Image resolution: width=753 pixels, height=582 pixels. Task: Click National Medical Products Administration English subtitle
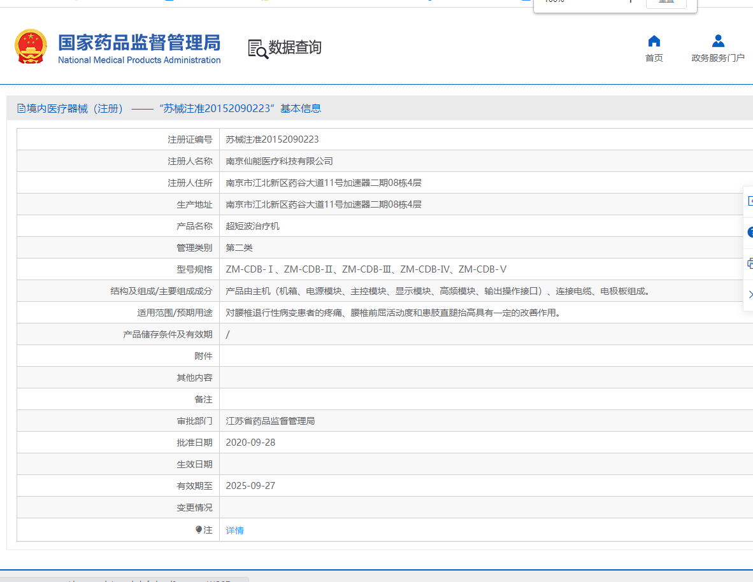point(140,60)
